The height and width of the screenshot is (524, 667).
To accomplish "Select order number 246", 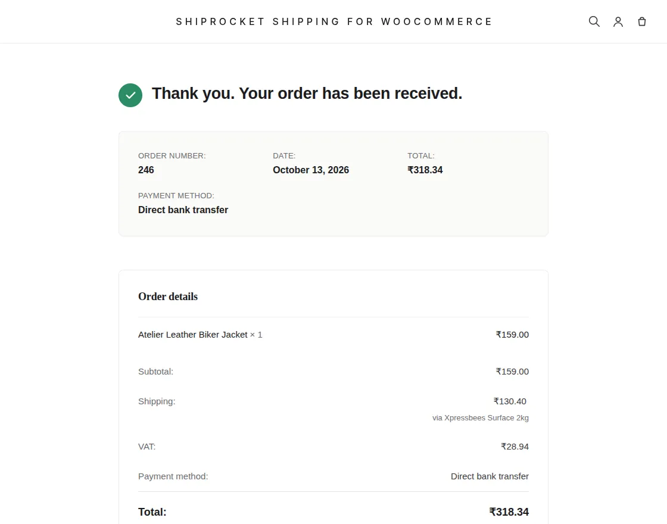I will coord(146,170).
